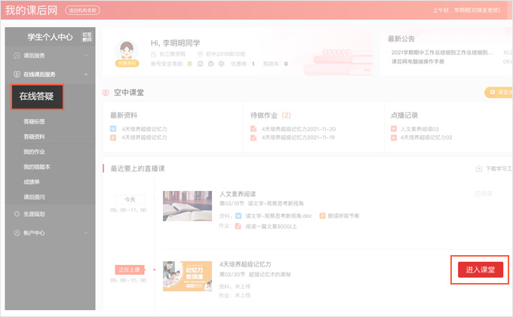Click the 我的课后网 site logo

pyautogui.click(x=32, y=10)
